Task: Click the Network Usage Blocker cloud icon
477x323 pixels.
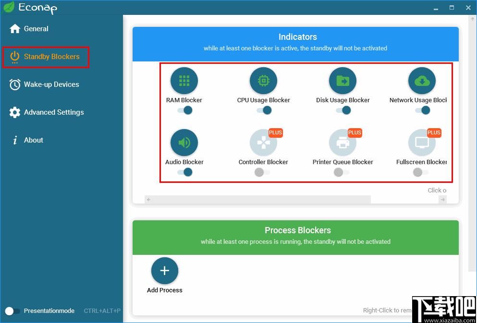Action: point(422,81)
